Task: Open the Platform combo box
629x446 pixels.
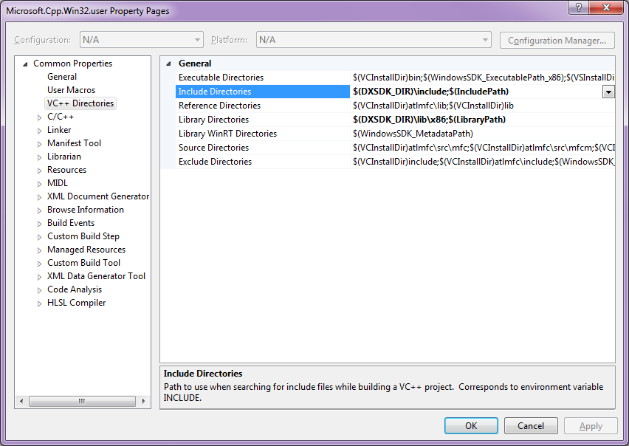Action: click(374, 40)
